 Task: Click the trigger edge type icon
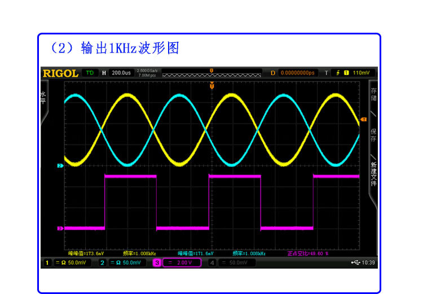(336, 73)
